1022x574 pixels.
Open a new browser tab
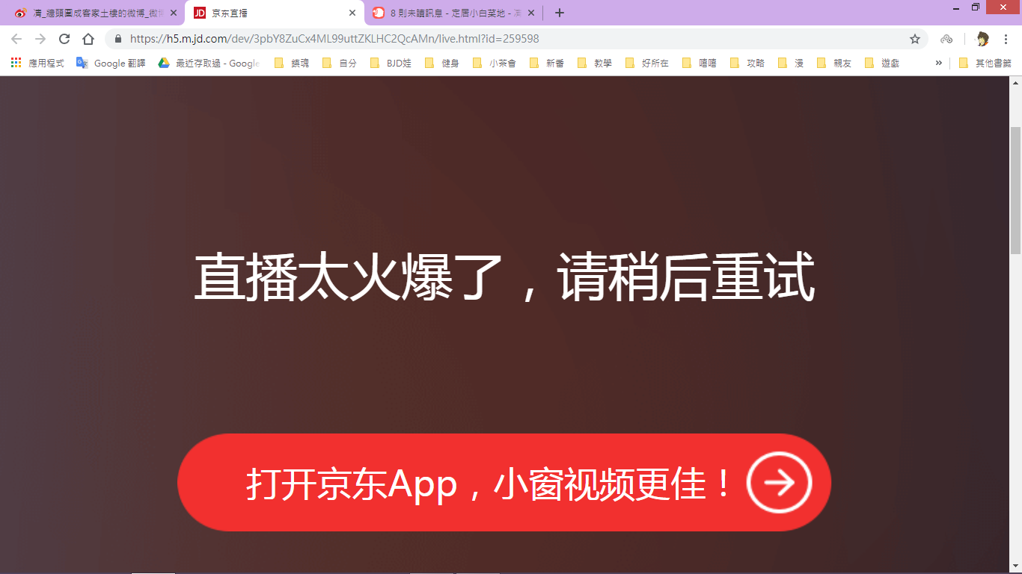pos(560,13)
